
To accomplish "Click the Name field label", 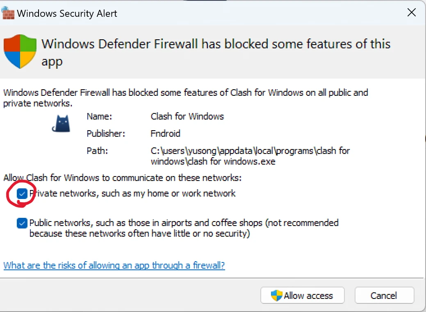I will pos(99,116).
